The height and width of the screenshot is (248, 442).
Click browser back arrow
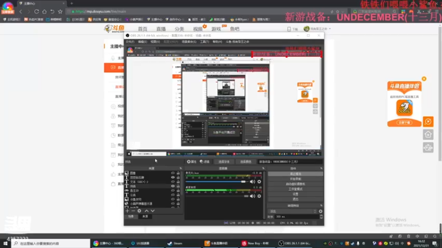coord(20,12)
